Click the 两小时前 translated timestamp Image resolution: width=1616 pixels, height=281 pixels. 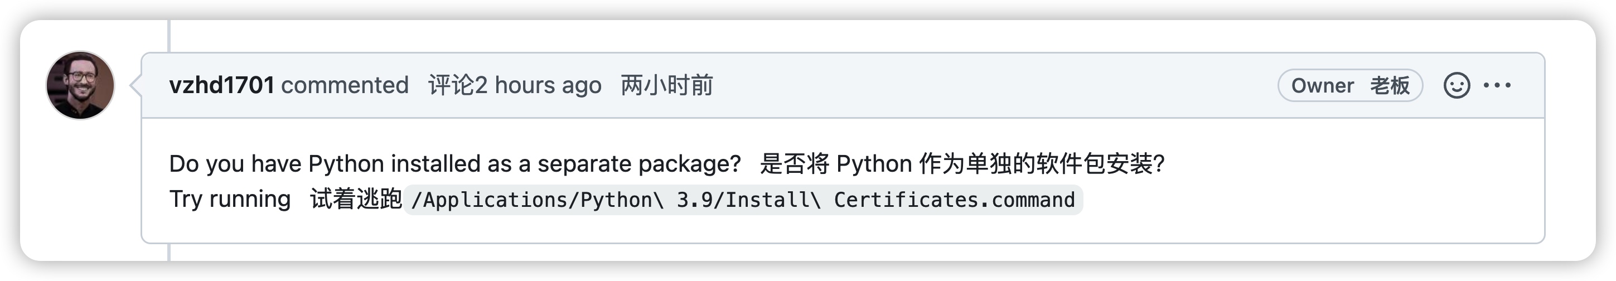[x=667, y=85]
